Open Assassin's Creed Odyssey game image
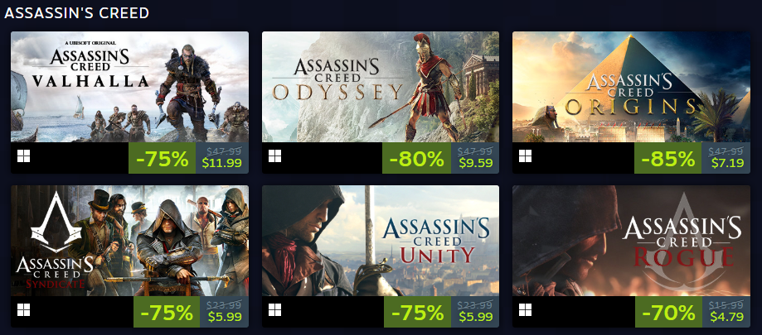Viewport: 762px width, 335px height. [x=381, y=87]
